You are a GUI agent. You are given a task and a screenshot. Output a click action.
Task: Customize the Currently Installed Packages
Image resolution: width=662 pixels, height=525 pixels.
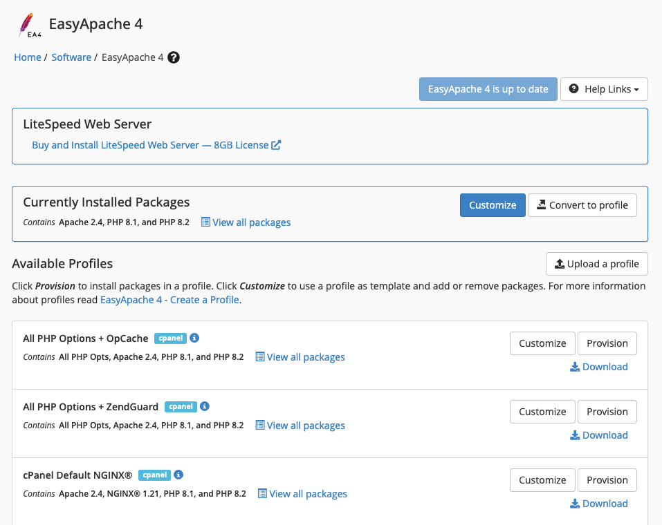pyautogui.click(x=493, y=205)
